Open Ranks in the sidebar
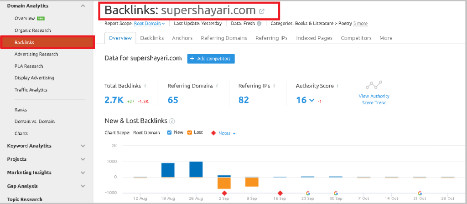This screenshot has height=204, width=467. click(x=21, y=110)
